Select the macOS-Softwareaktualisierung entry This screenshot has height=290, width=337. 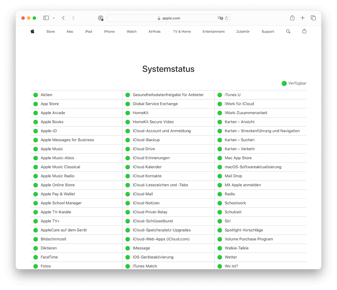point(261,167)
